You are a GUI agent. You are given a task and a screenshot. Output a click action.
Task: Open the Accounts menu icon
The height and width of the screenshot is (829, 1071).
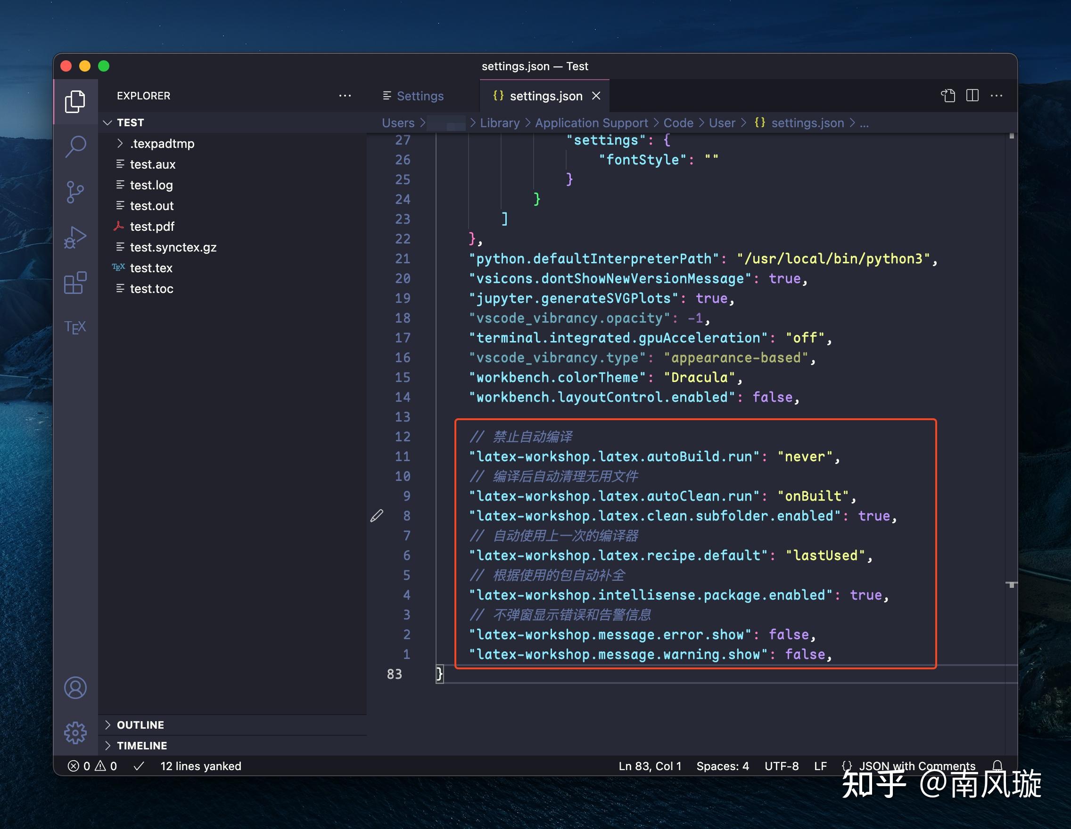[x=75, y=687]
